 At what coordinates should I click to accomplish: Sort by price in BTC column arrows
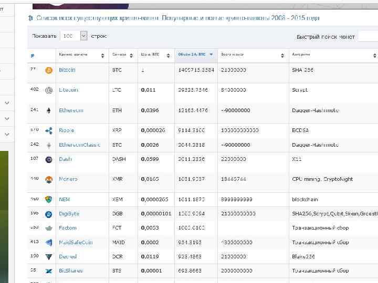tap(169, 56)
